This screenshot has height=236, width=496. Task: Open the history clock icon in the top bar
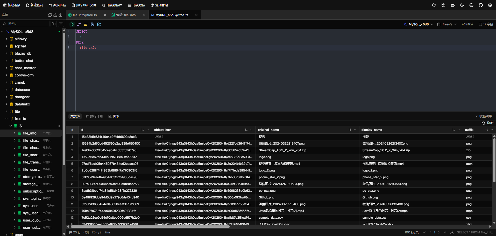click(443, 5)
